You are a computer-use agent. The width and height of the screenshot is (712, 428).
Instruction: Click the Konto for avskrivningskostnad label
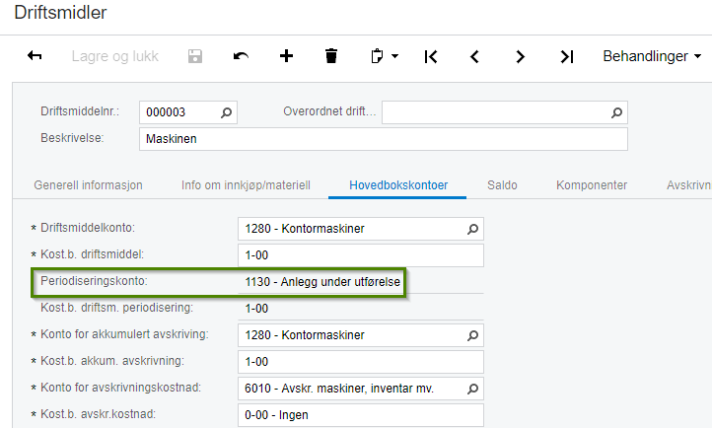click(120, 388)
